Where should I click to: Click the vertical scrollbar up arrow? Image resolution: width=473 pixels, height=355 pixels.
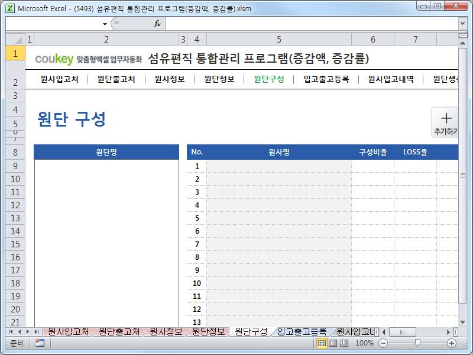click(x=462, y=43)
